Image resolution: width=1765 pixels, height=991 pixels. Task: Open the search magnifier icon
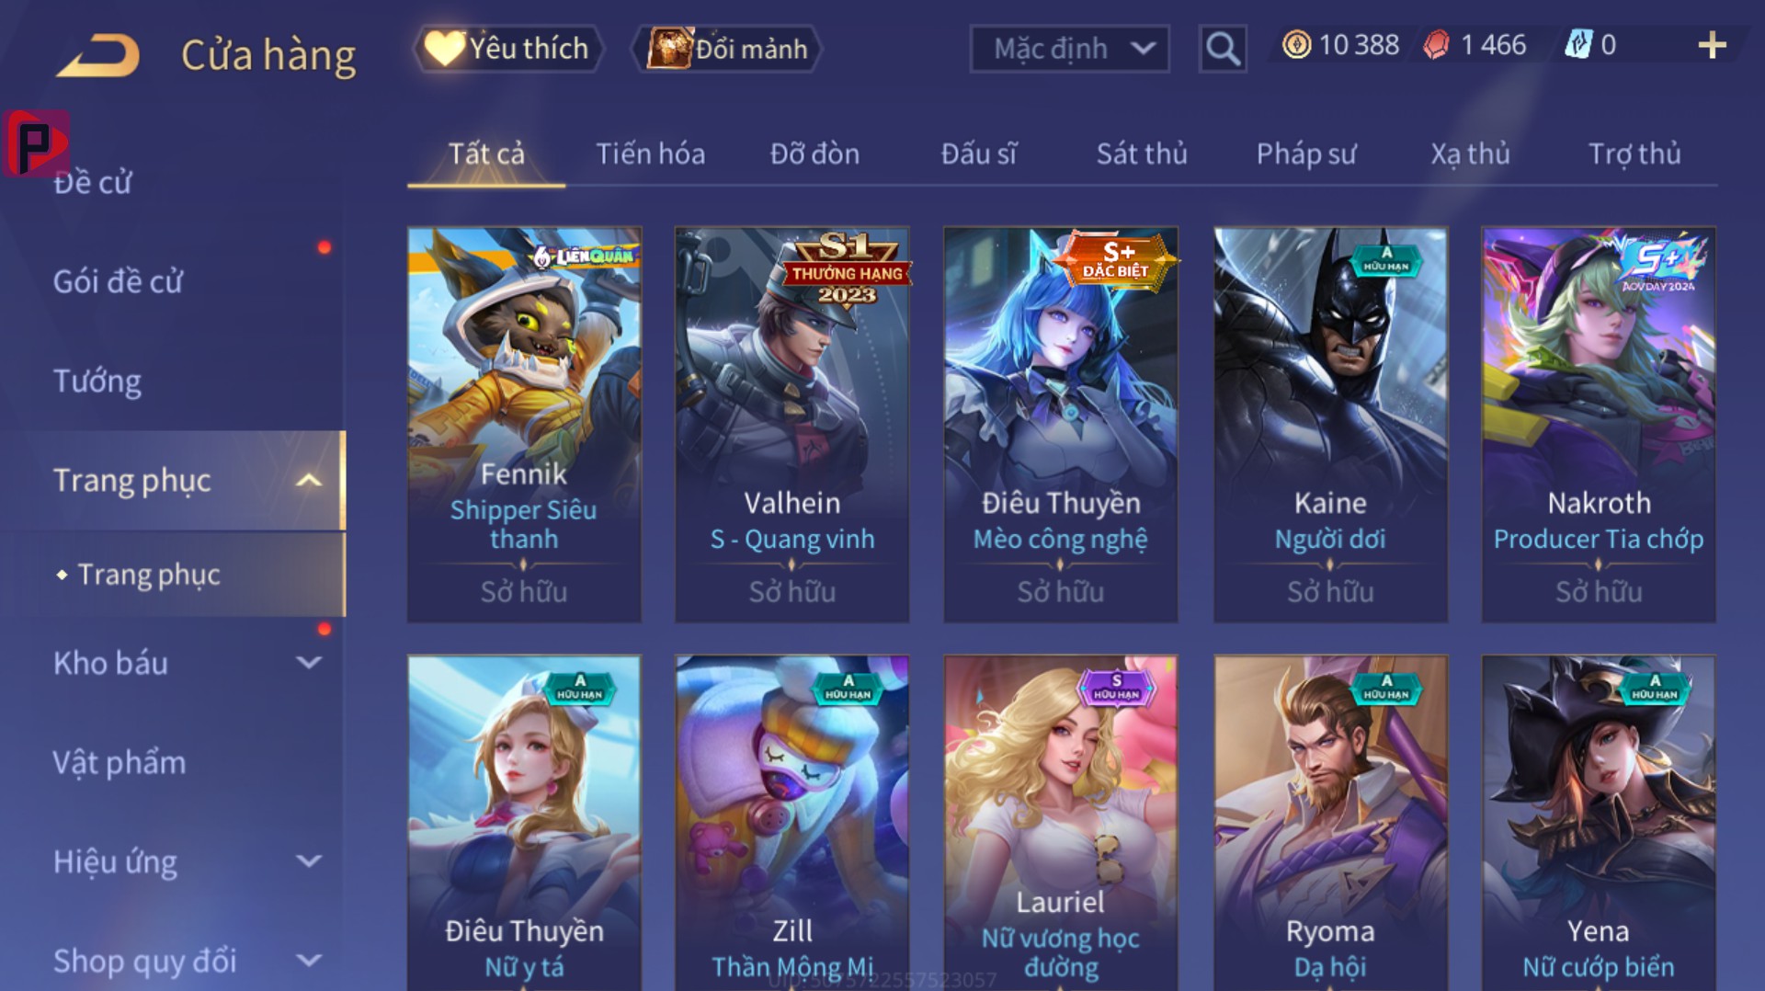pyautogui.click(x=1222, y=48)
